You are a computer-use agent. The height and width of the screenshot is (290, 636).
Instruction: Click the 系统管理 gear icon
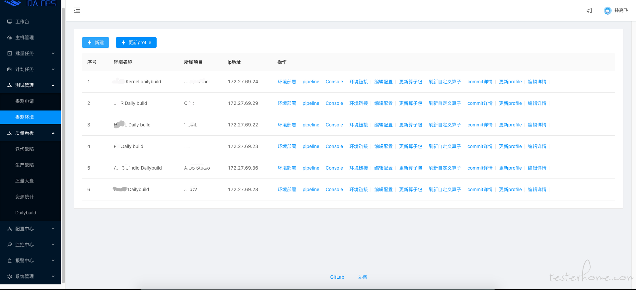10,276
